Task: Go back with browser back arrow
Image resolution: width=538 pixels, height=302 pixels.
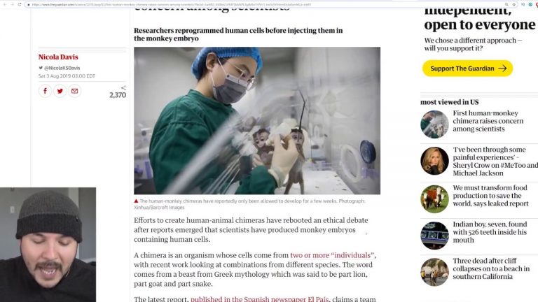Action: (x=5, y=4)
